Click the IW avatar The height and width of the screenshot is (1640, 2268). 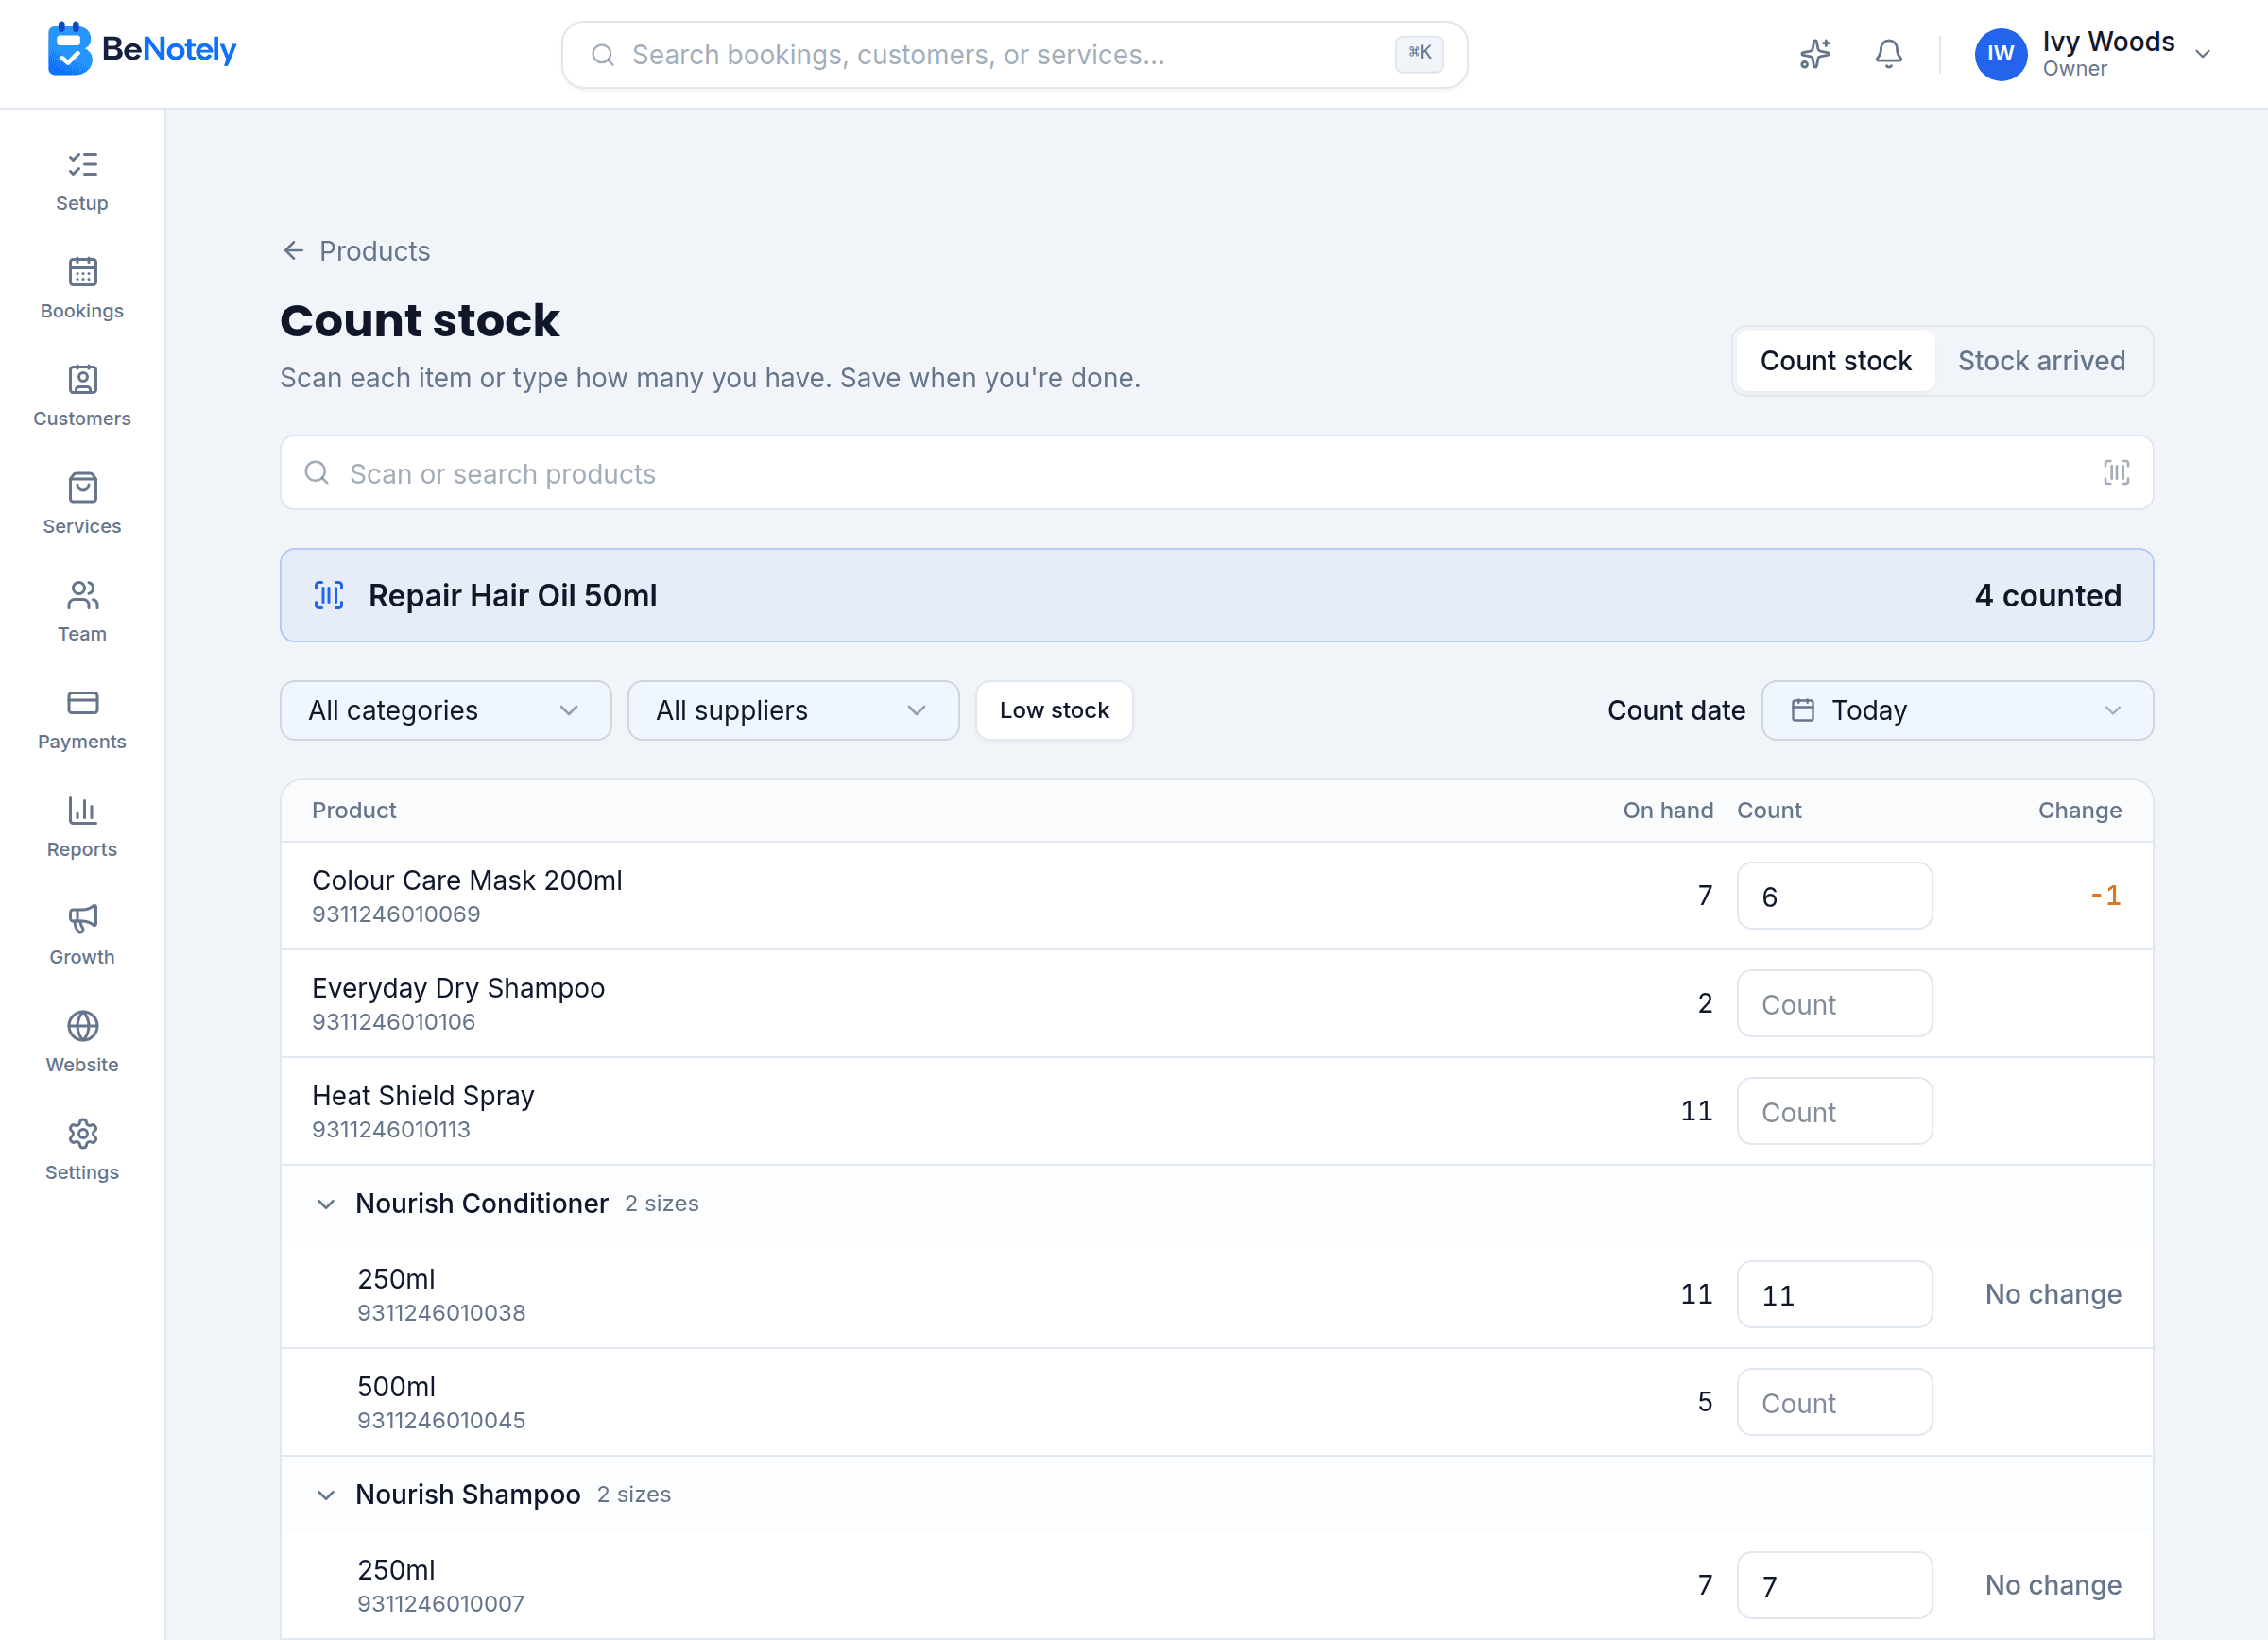[x=2000, y=54]
